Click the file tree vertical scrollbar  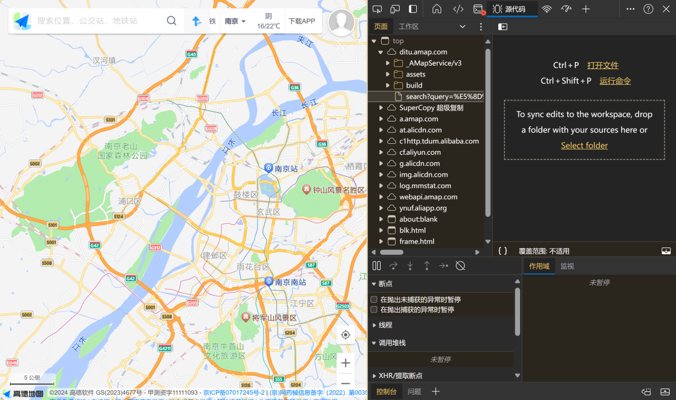coord(488,133)
